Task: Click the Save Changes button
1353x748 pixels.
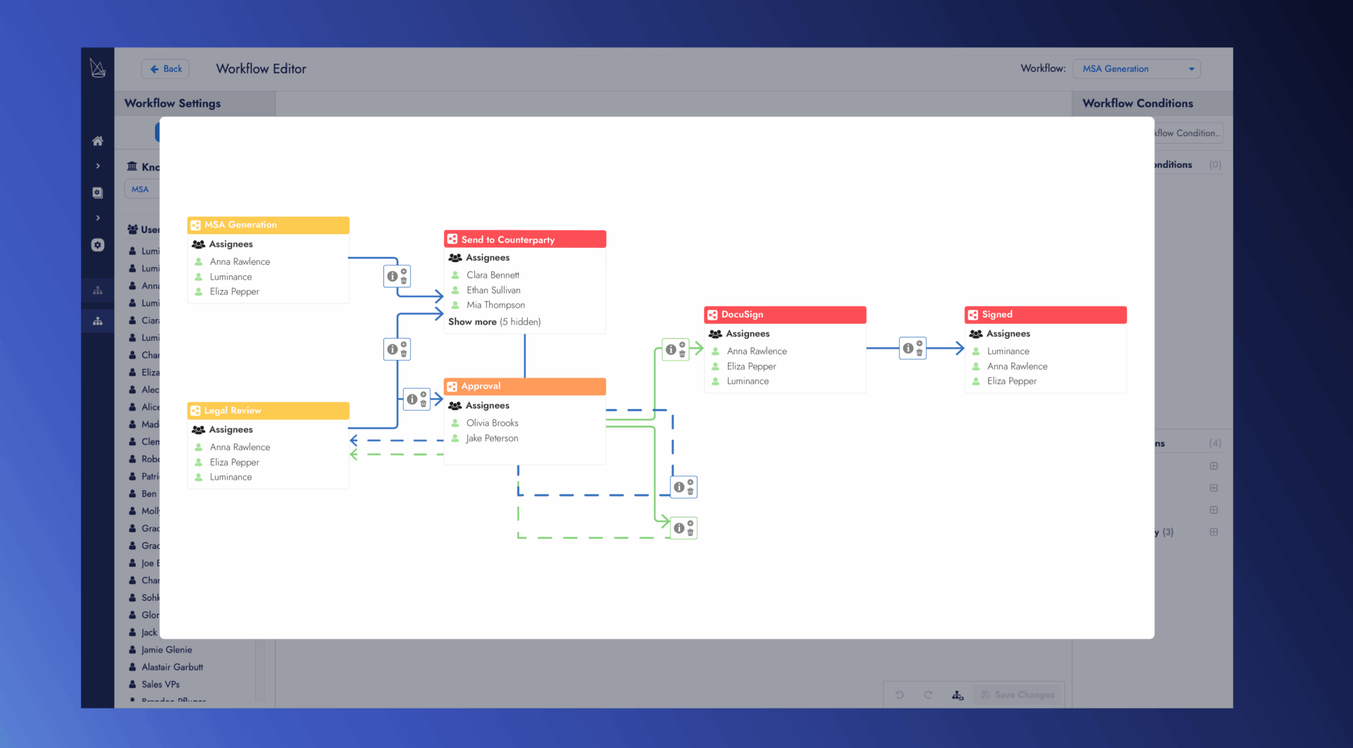Action: pos(1018,694)
